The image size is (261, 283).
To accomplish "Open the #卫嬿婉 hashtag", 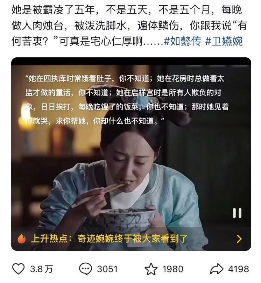I will point(224,41).
